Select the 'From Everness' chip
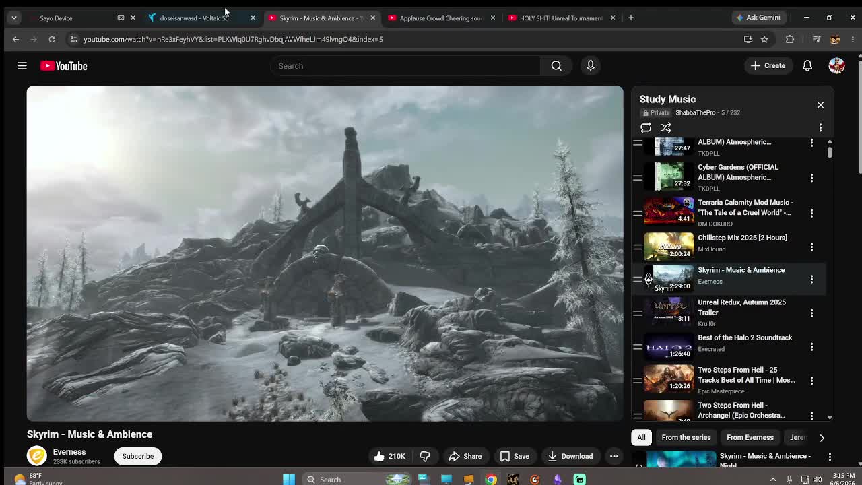The image size is (862, 485). coord(750,438)
